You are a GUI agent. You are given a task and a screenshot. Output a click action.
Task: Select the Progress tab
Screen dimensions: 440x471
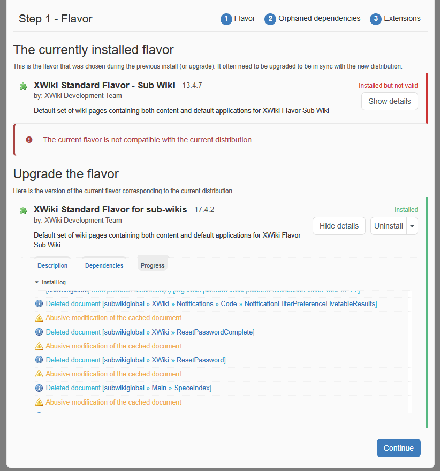click(153, 265)
